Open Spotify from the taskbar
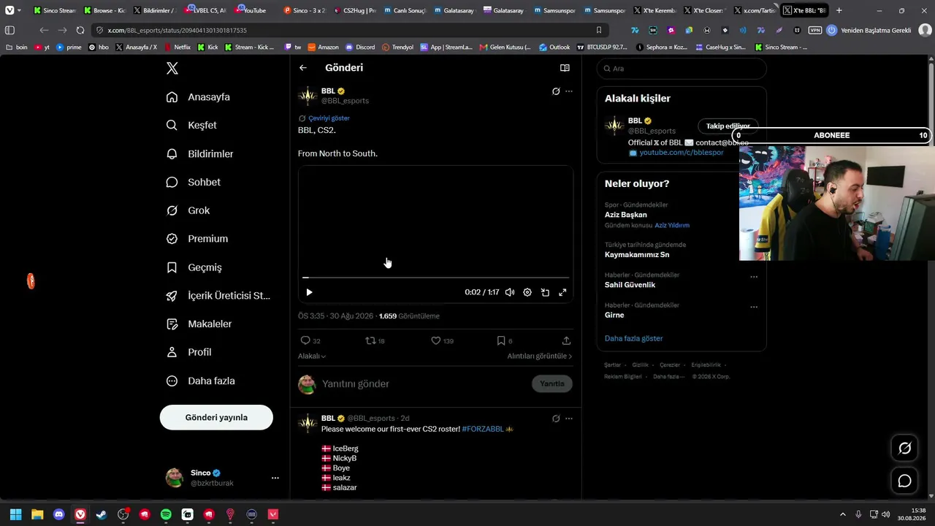This screenshot has height=526, width=935. (166, 514)
